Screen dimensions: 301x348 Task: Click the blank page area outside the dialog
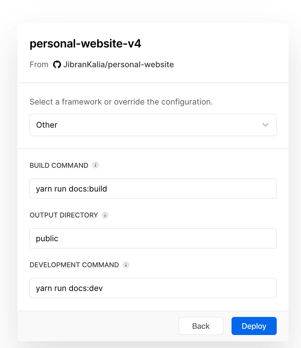(8, 169)
